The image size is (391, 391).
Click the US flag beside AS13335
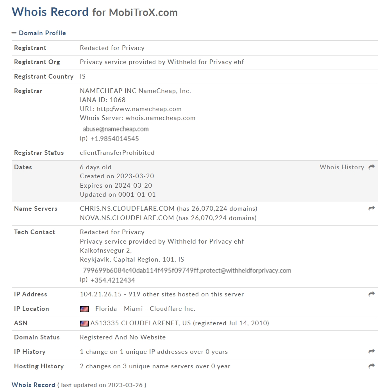[x=84, y=323]
